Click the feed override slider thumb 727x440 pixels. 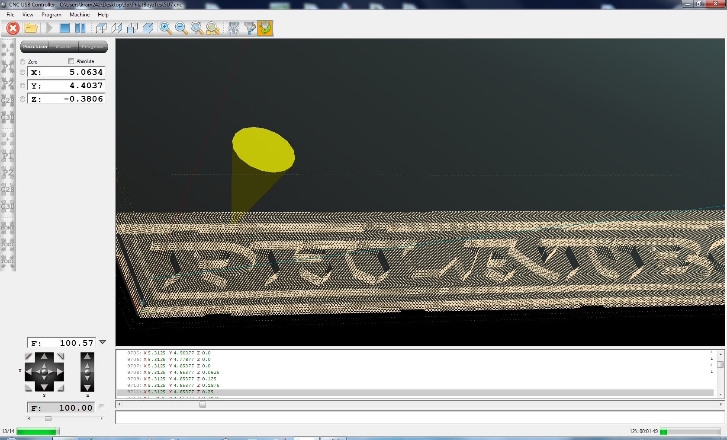pos(48,418)
